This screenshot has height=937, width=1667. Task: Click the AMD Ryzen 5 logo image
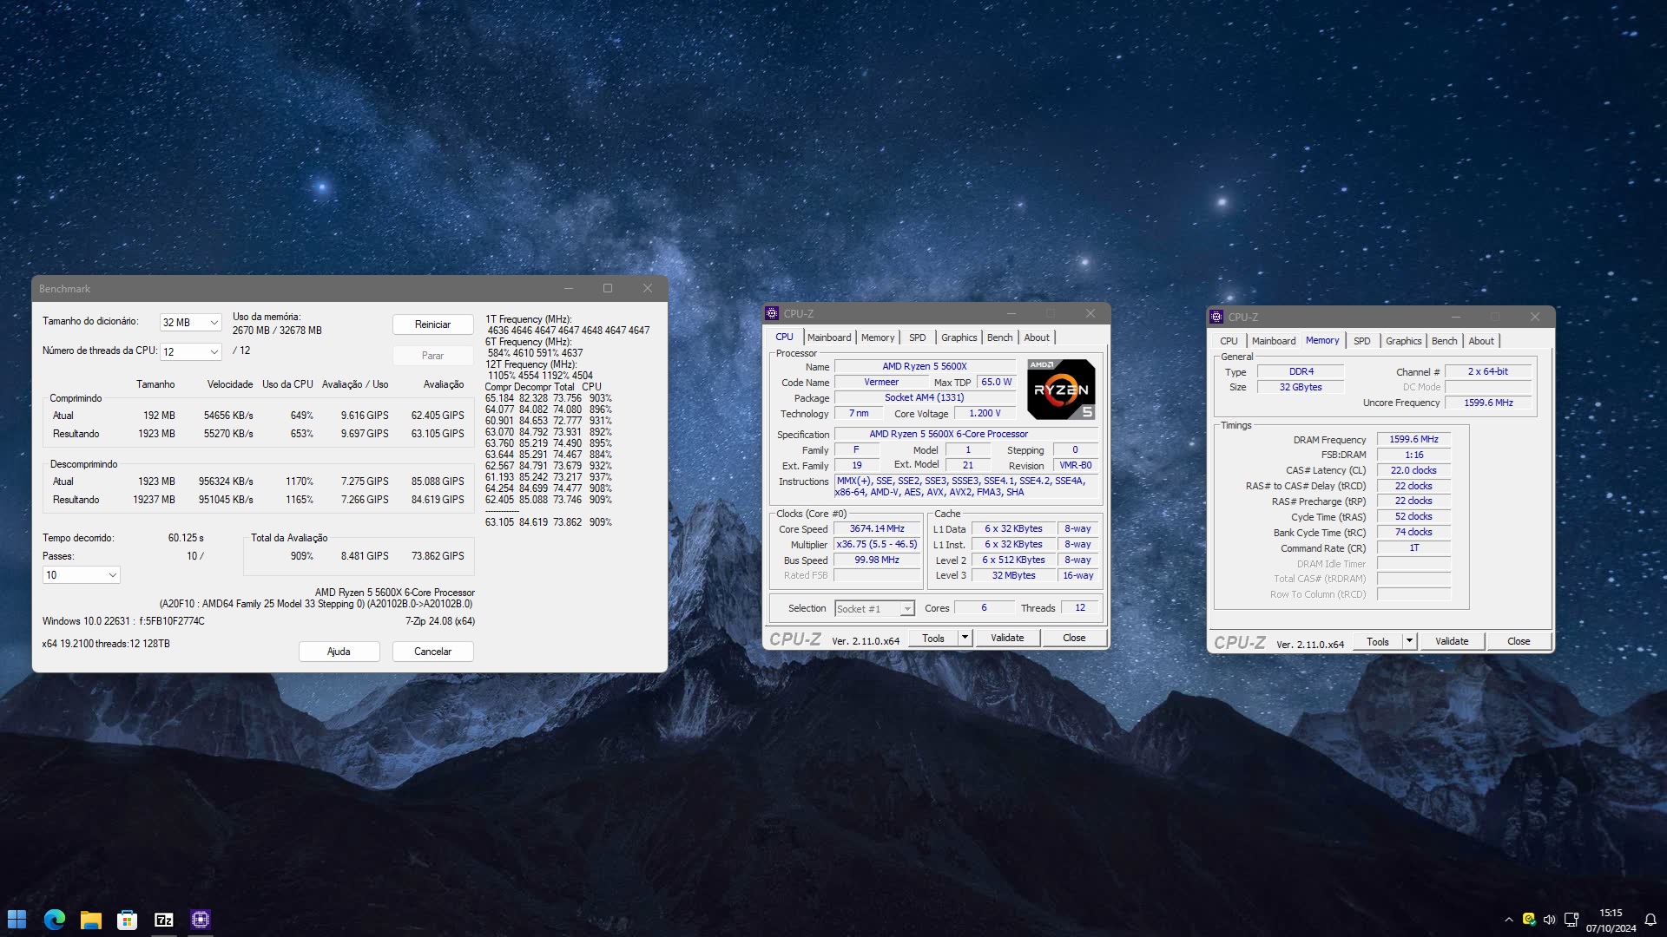coord(1061,390)
